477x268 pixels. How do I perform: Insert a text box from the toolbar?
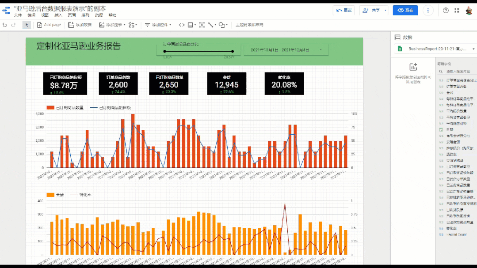pyautogui.click(x=202, y=25)
